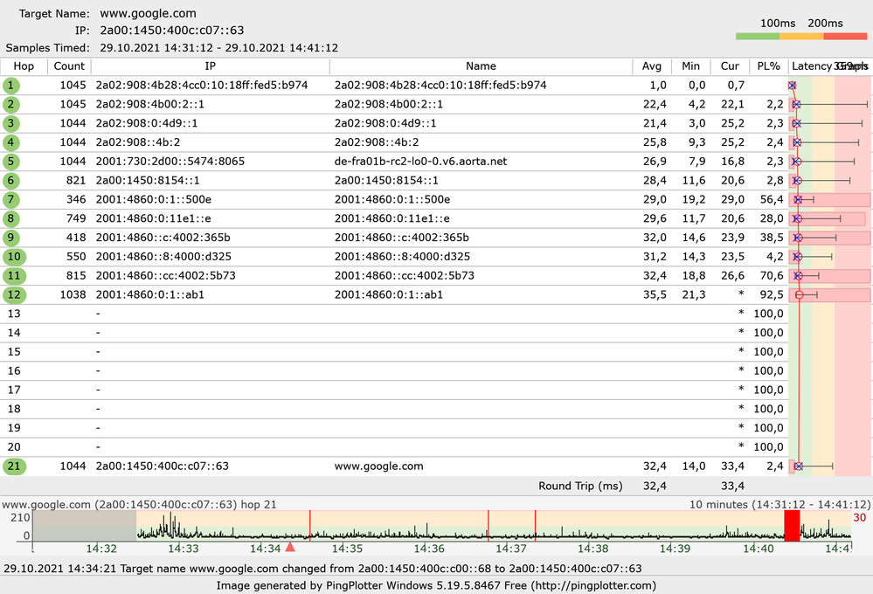This screenshot has width=873, height=594.
Task: Click the green hop 6 circle
Action: pos(11,181)
